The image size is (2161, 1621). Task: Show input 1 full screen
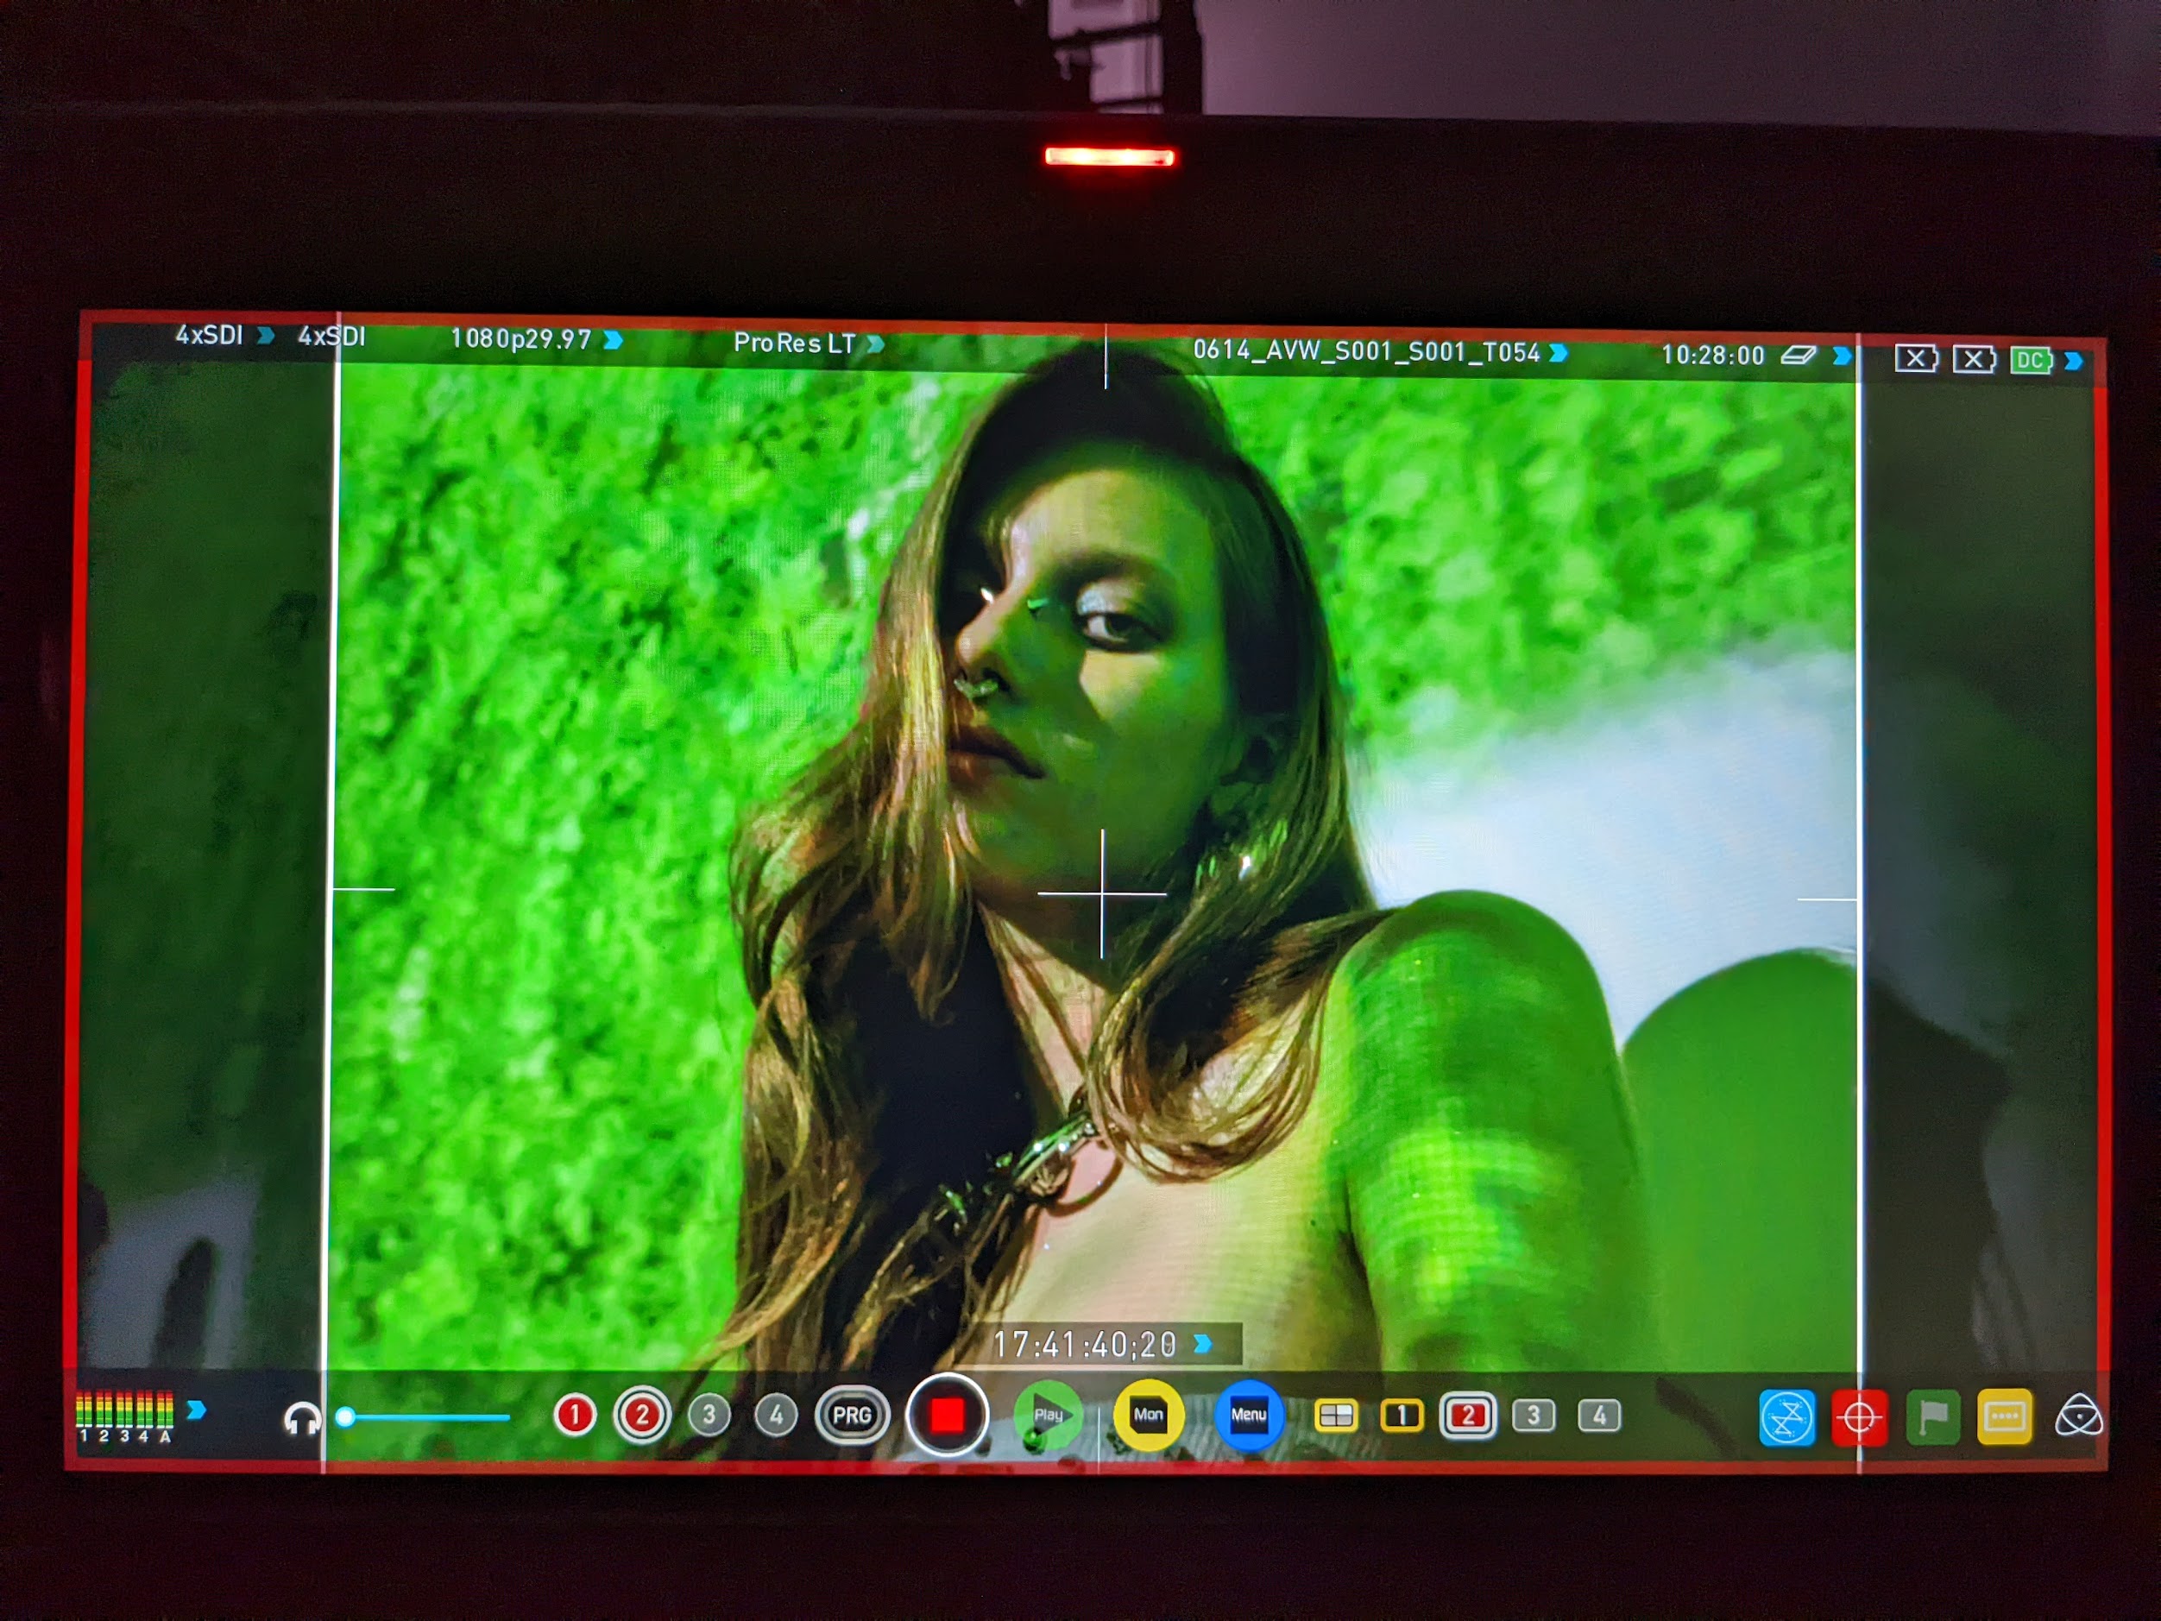tap(1401, 1415)
